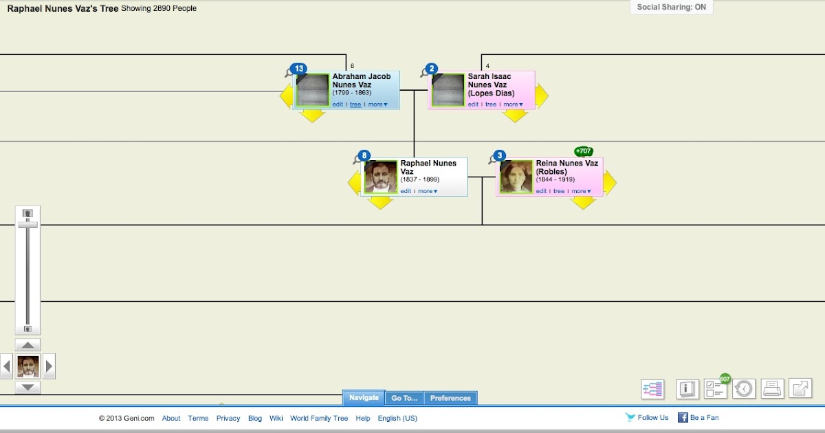Open the information book icon
Image resolution: width=825 pixels, height=433 pixels.
tap(686, 388)
